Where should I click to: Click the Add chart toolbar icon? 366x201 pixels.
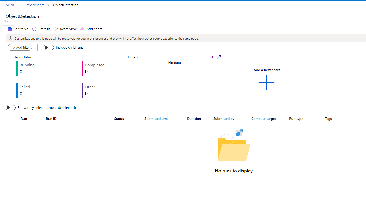82,29
